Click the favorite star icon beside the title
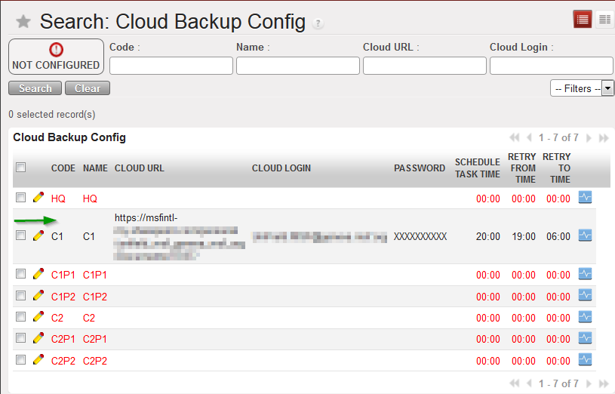The image size is (615, 394). (23, 22)
